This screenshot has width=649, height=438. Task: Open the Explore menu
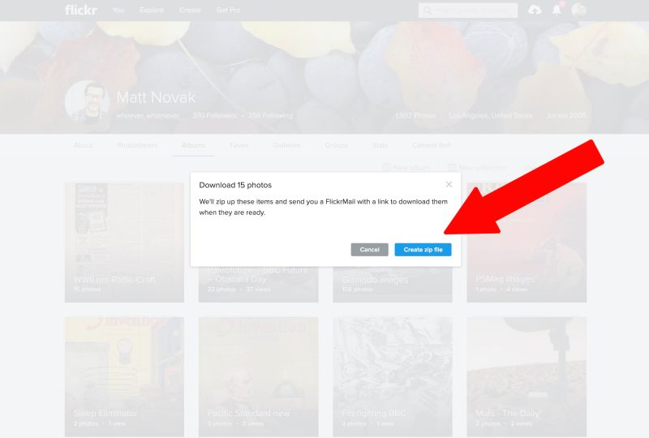(152, 10)
